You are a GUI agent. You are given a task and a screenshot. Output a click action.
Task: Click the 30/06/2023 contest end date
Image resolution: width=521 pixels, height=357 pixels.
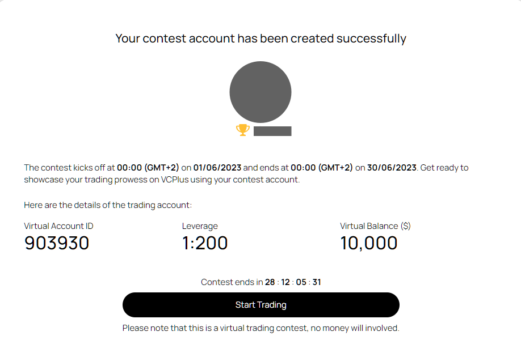point(392,168)
